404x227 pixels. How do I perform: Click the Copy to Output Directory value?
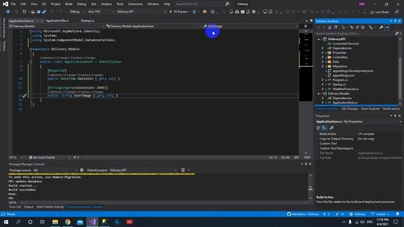(379, 139)
